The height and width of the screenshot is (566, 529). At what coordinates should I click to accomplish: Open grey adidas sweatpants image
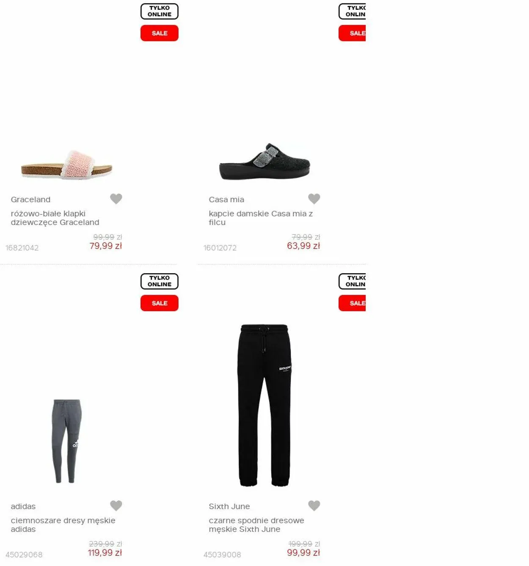point(67,441)
